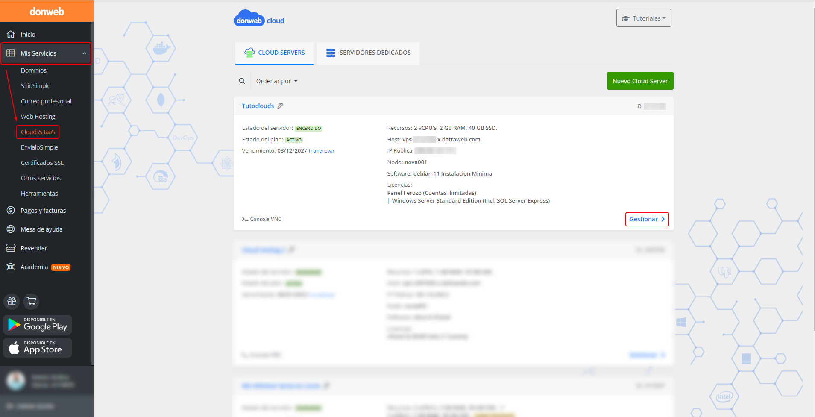Follow the Ir a renovar link
Image resolution: width=815 pixels, height=417 pixels.
(x=322, y=151)
